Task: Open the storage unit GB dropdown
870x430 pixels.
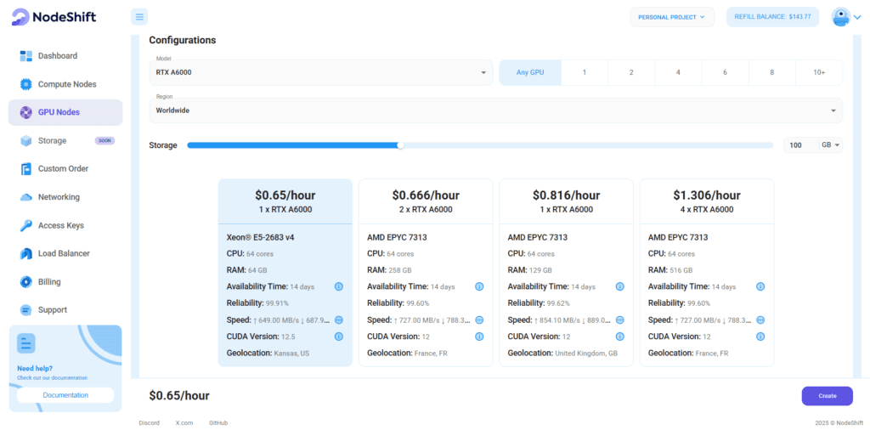Action: click(831, 144)
